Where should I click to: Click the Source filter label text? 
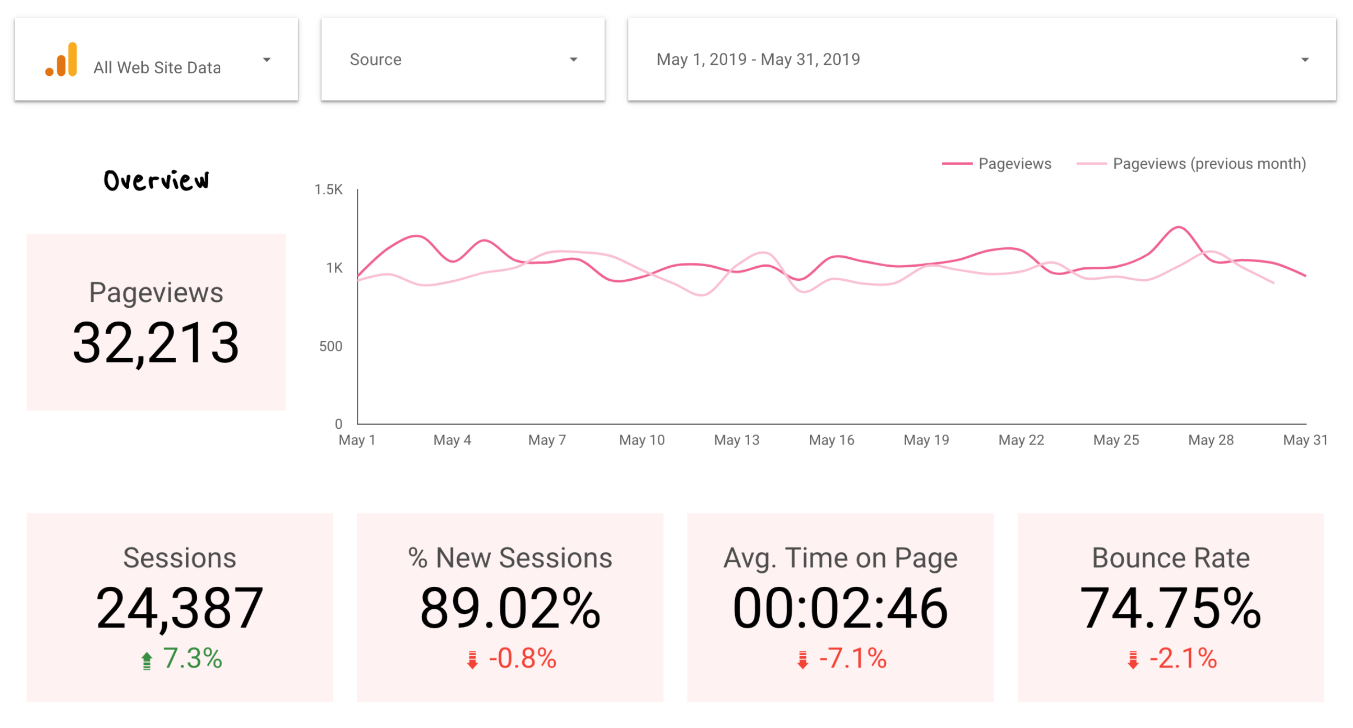pyautogui.click(x=376, y=59)
